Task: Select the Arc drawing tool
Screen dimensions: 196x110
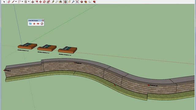Action: pos(19,2)
